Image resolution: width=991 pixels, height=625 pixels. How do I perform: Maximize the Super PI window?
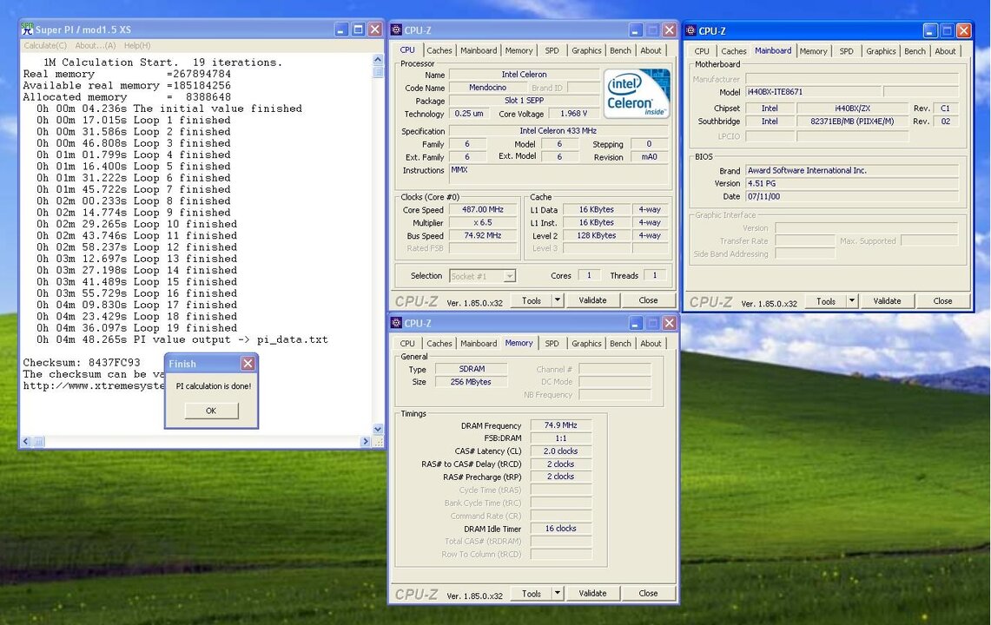pyautogui.click(x=359, y=29)
